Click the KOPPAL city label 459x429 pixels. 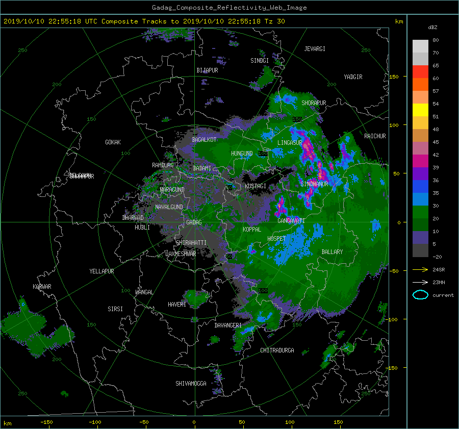pos(252,230)
